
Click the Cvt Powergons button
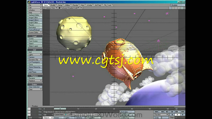click(x=35, y=62)
